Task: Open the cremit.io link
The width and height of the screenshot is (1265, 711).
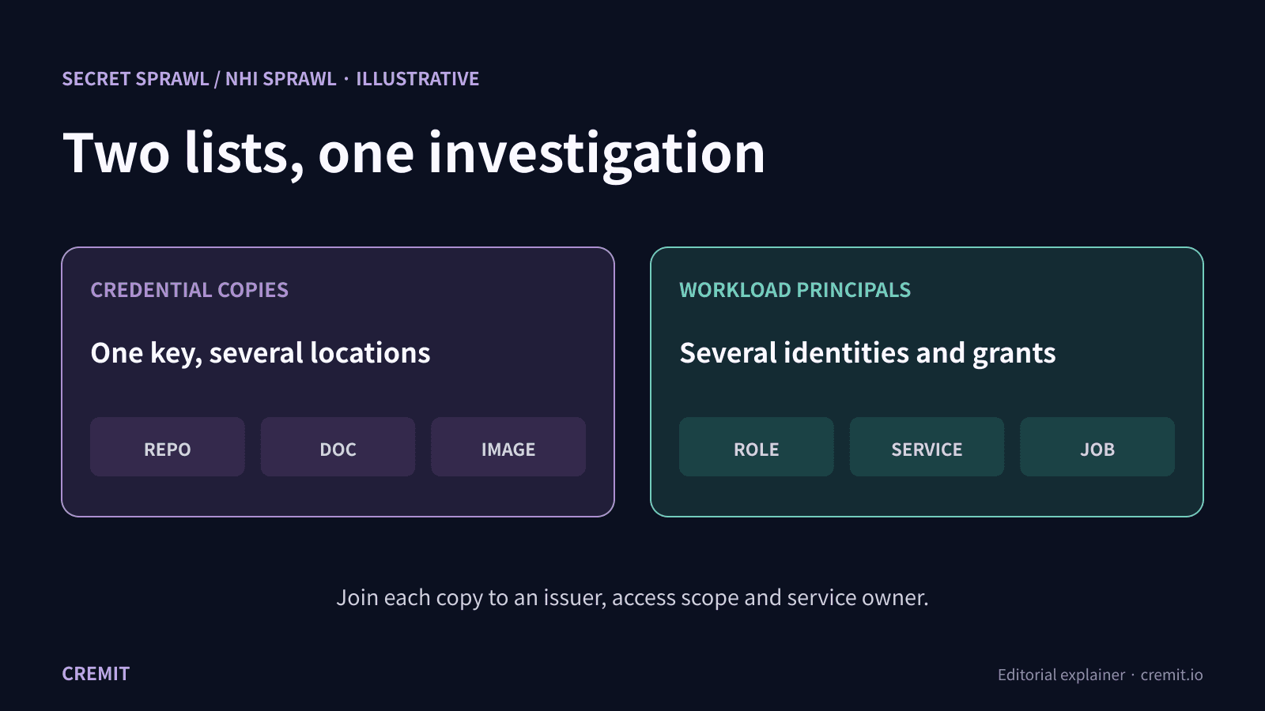Action: click(x=1172, y=675)
